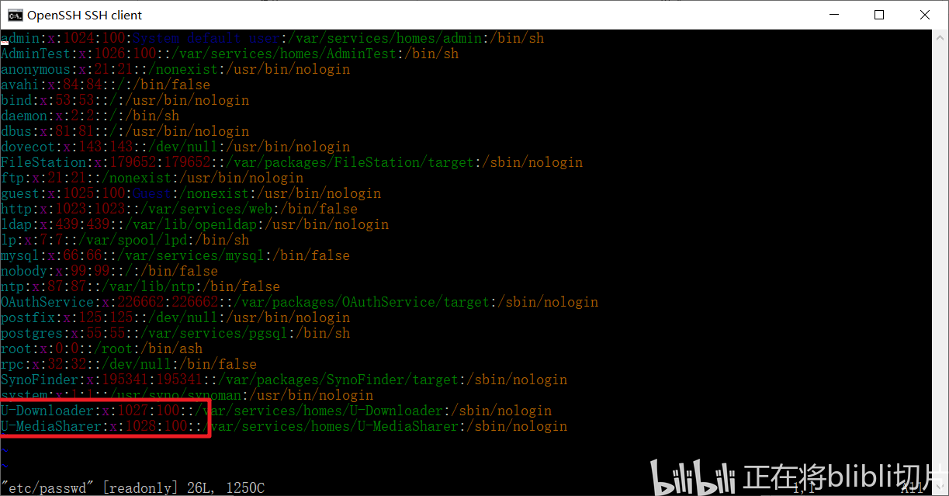Click 'System default user' description text

point(206,38)
